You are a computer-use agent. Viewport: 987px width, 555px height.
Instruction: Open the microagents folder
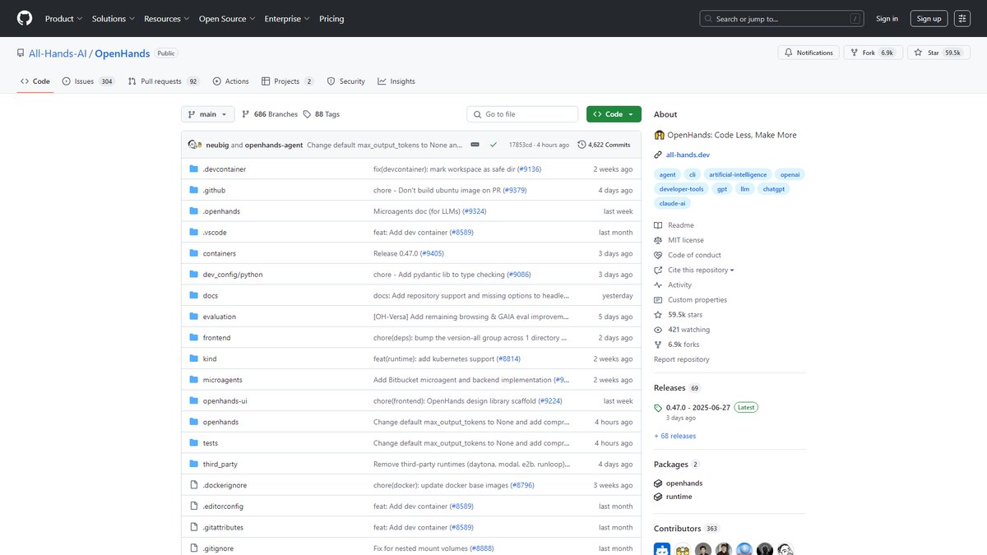[222, 380]
